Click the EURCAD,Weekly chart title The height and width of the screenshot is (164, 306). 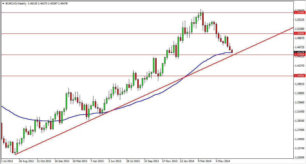(16, 4)
